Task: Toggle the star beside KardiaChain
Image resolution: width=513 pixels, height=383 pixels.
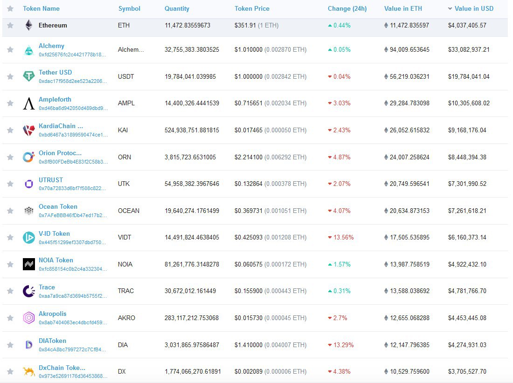Action: pos(10,130)
